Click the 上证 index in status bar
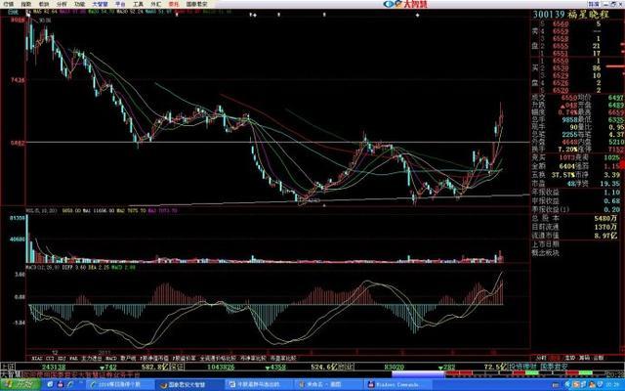Image resolution: width=625 pixels, height=391 pixels. click(x=8, y=368)
